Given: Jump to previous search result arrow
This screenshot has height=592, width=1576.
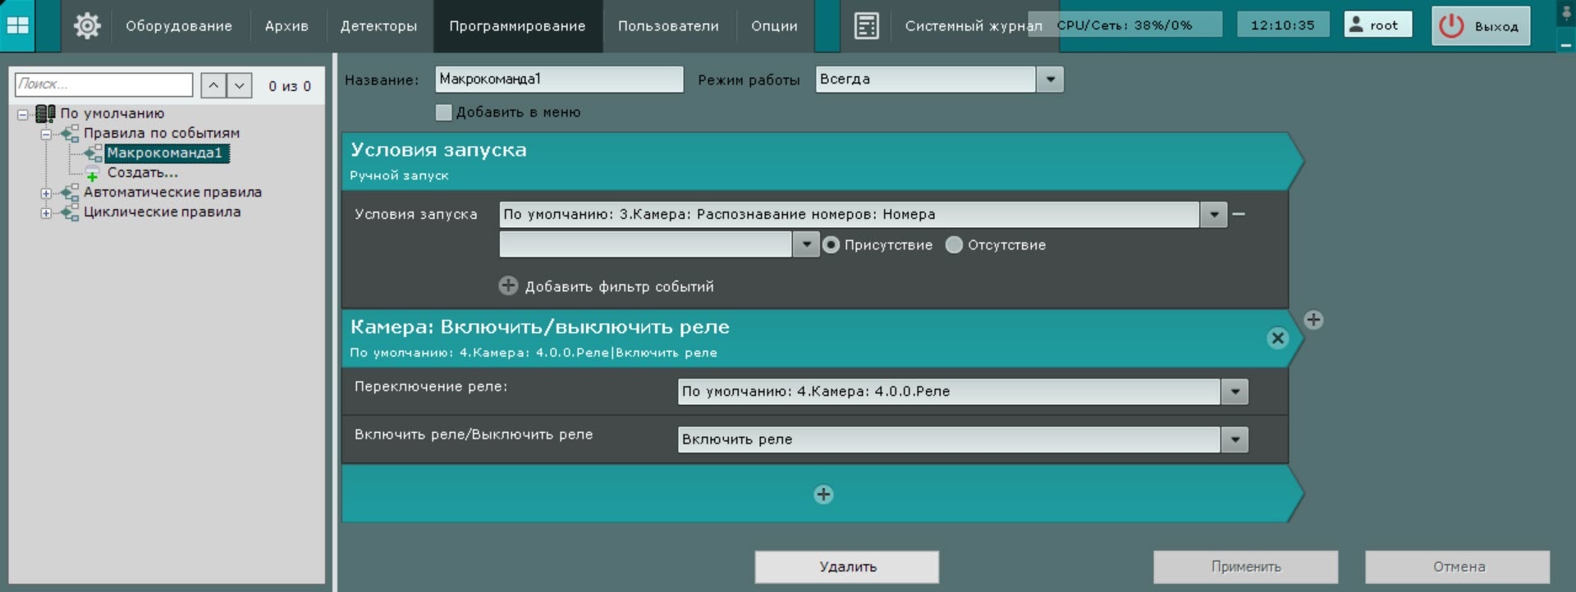Looking at the screenshot, I should click(x=213, y=85).
